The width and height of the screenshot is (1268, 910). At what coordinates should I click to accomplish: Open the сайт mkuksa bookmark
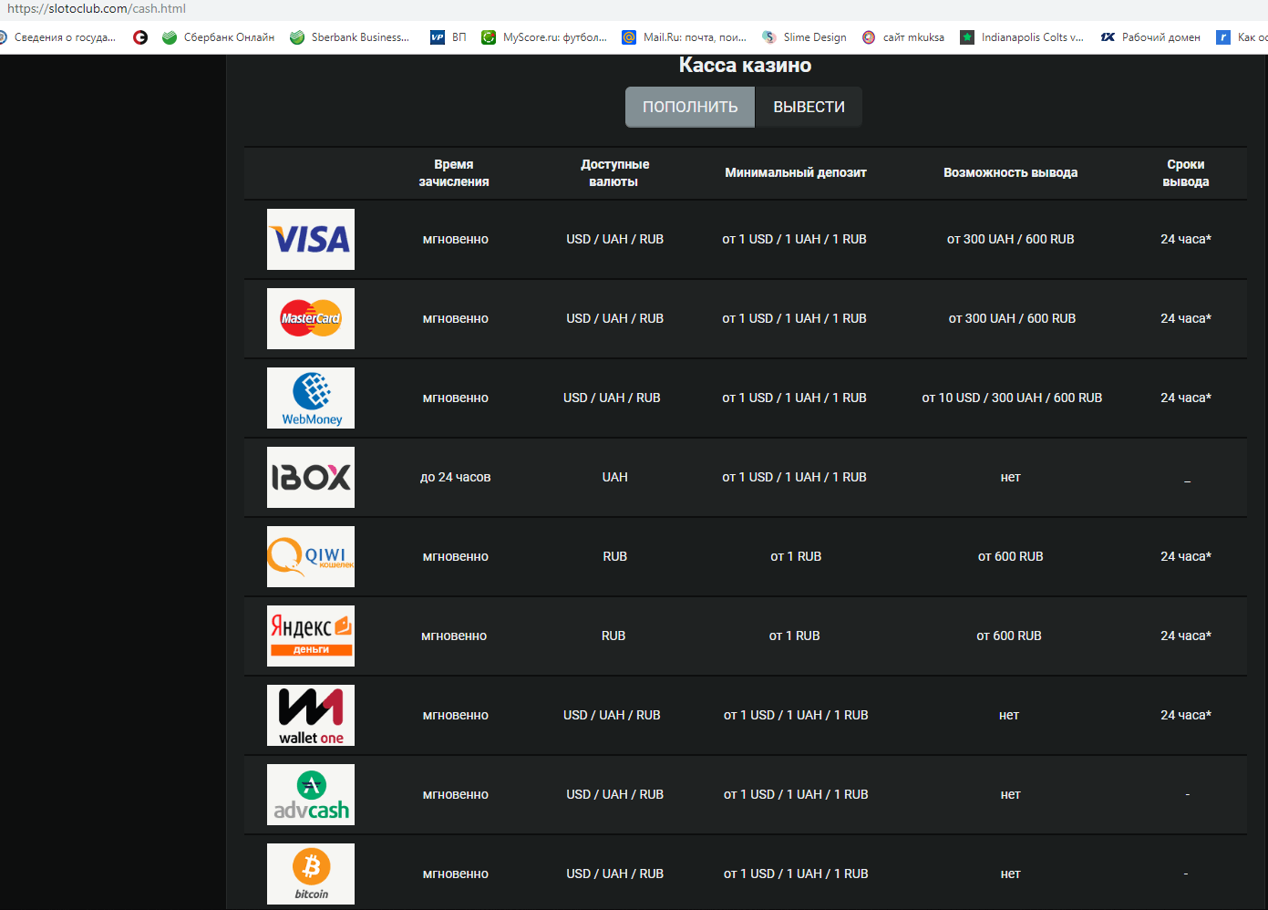tap(903, 37)
